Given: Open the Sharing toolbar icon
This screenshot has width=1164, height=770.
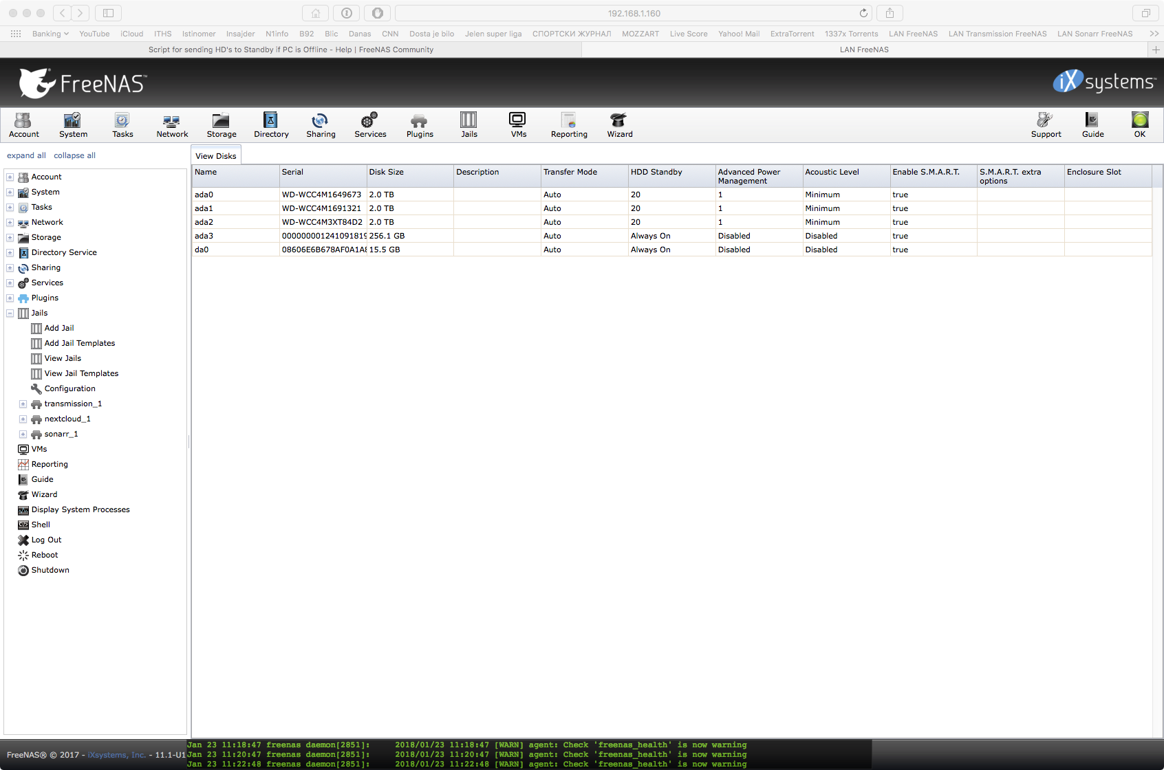Looking at the screenshot, I should [321, 125].
